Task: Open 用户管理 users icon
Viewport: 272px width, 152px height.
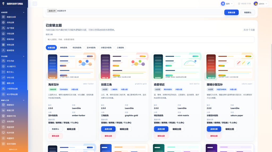Action: pyautogui.click(x=3, y=28)
